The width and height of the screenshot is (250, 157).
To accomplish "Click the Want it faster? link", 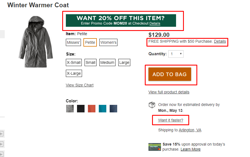I will [x=170, y=120].
